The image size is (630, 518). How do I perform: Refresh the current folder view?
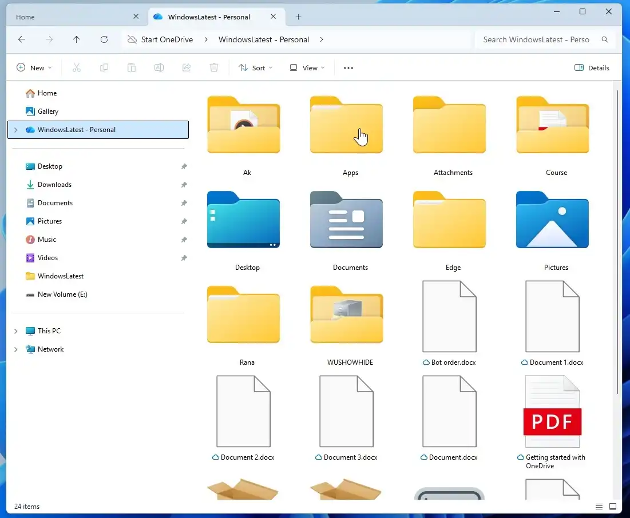click(x=104, y=39)
